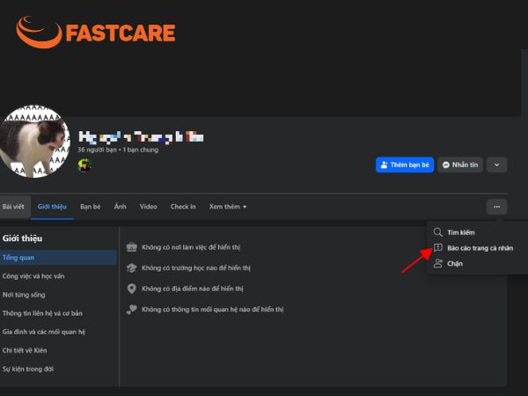Expand the chevron dropdown beside Nhắn tin
Screen dimensions: 528x396
point(496,165)
